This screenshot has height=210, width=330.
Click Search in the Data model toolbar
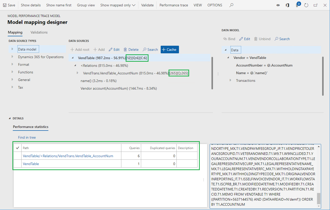point(282,39)
